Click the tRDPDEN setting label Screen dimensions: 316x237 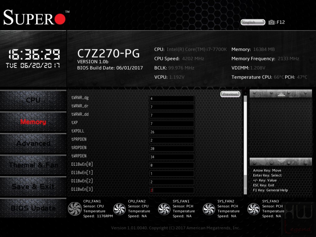point(79,147)
